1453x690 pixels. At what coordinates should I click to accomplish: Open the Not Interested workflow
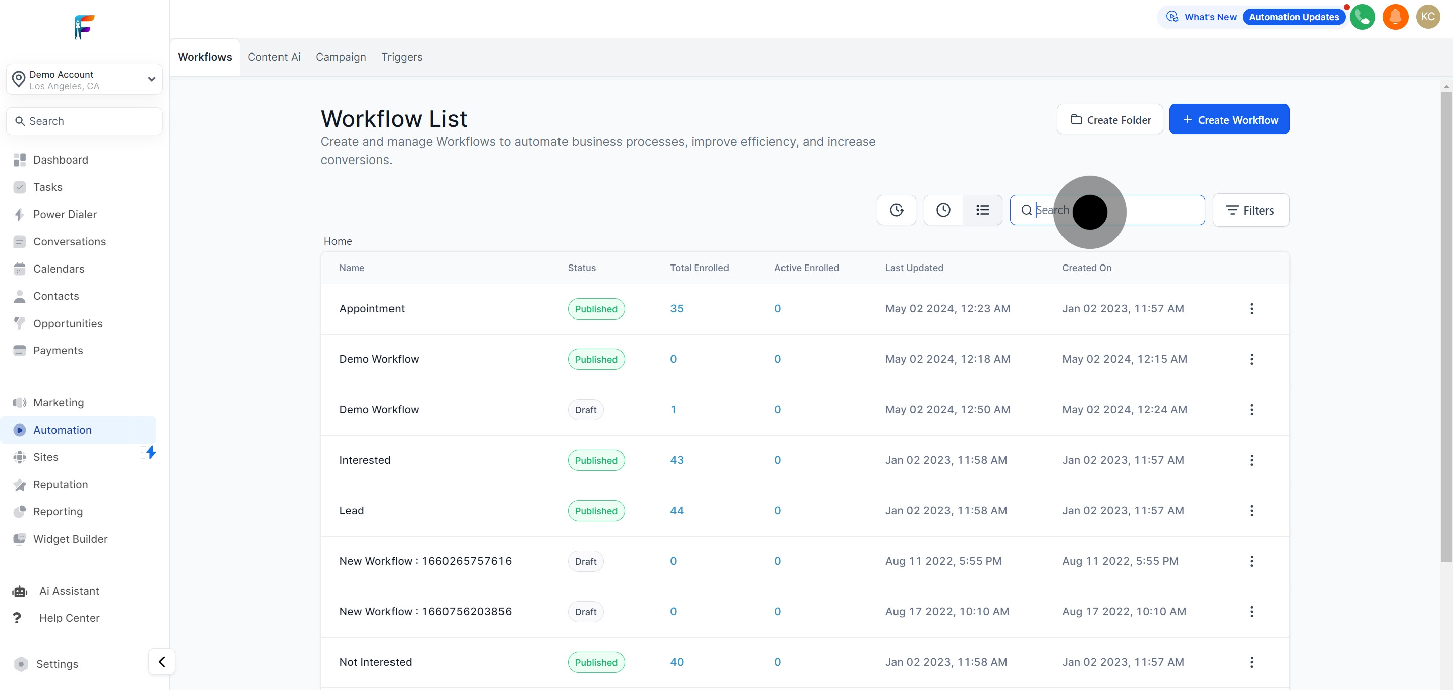375,662
